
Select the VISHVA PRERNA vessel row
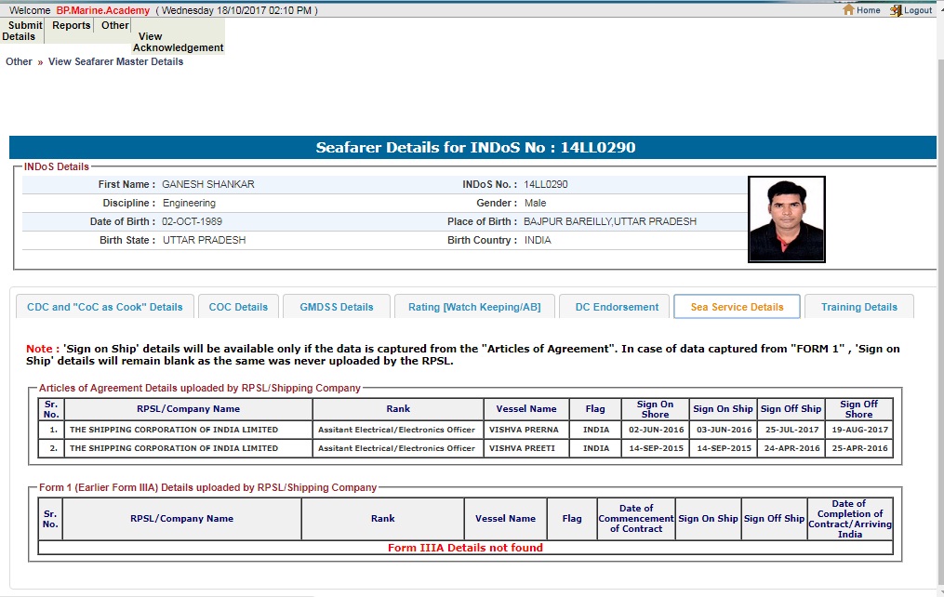[x=523, y=431]
